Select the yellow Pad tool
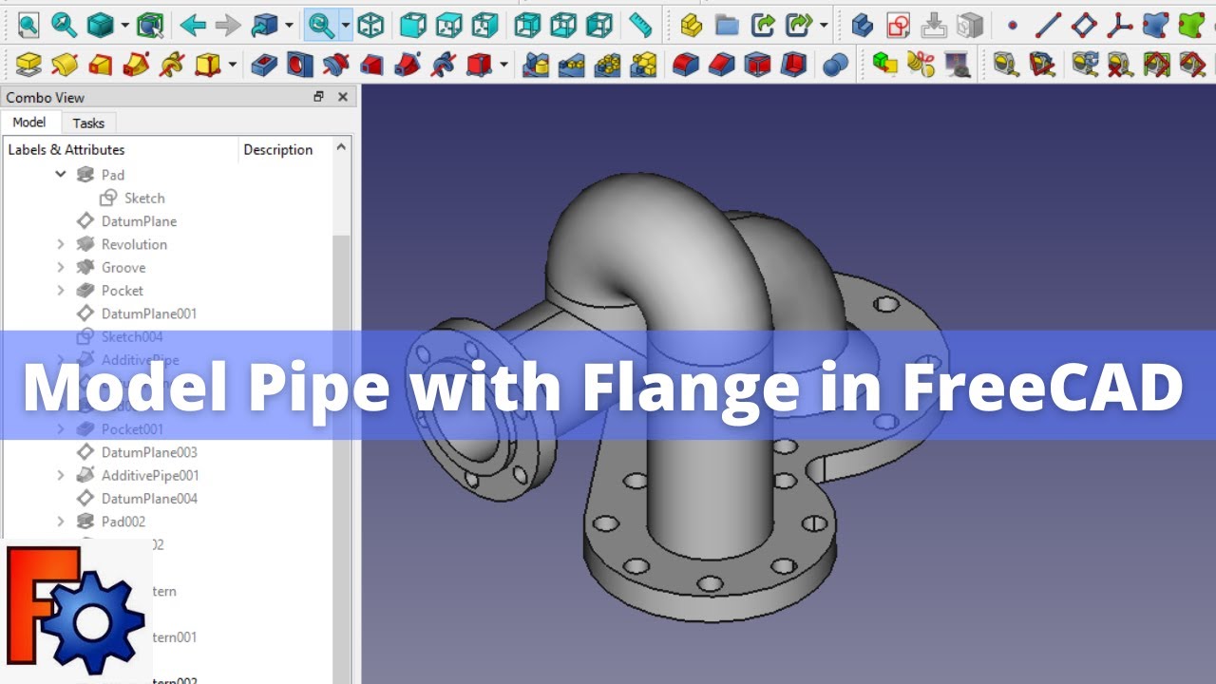This screenshot has height=684, width=1216. click(x=28, y=65)
